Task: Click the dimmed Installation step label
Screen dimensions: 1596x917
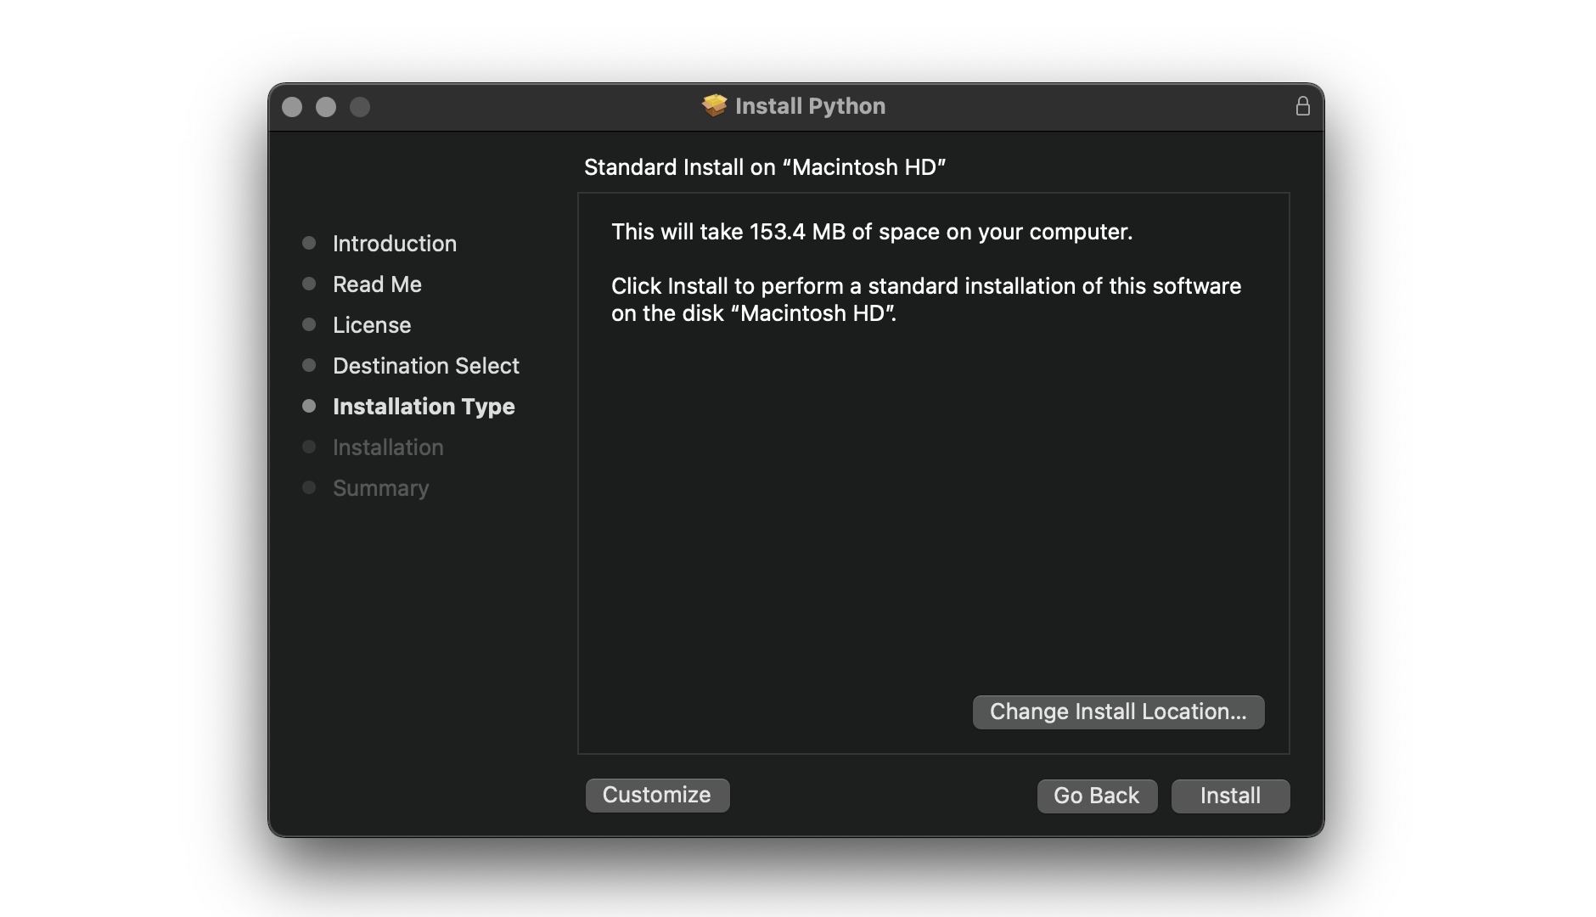Action: 388,447
